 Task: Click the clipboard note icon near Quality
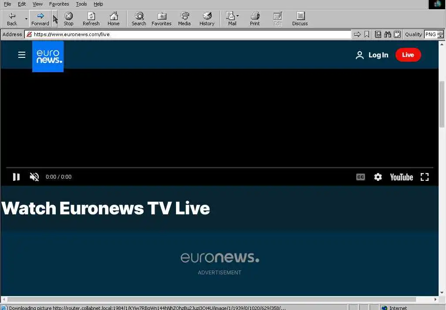(x=397, y=34)
